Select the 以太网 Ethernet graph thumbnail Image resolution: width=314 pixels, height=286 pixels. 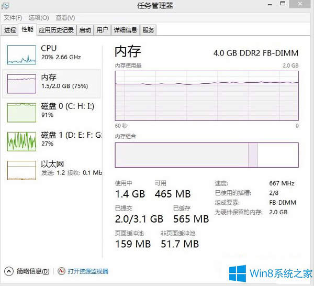pyautogui.click(x=20, y=170)
